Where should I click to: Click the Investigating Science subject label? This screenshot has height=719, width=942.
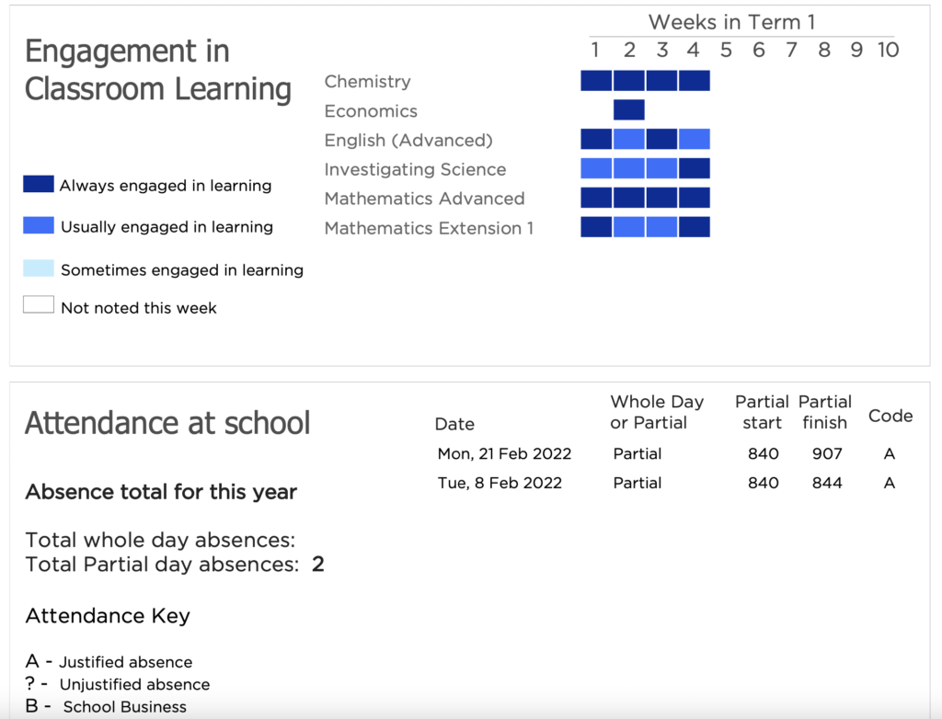415,170
